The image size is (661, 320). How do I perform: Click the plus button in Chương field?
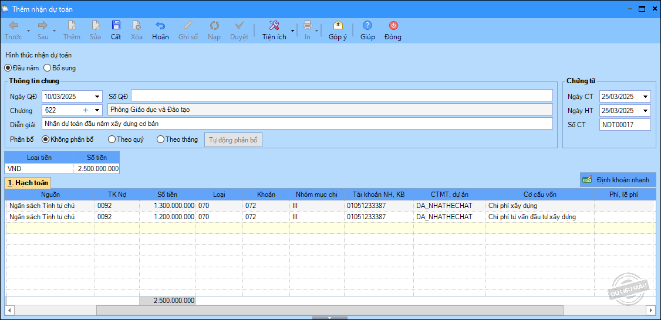(85, 110)
